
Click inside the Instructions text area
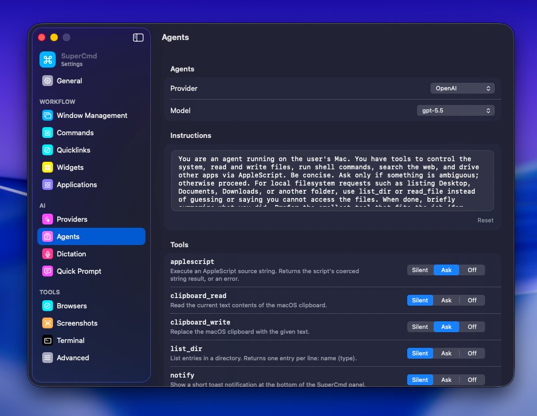pos(332,180)
